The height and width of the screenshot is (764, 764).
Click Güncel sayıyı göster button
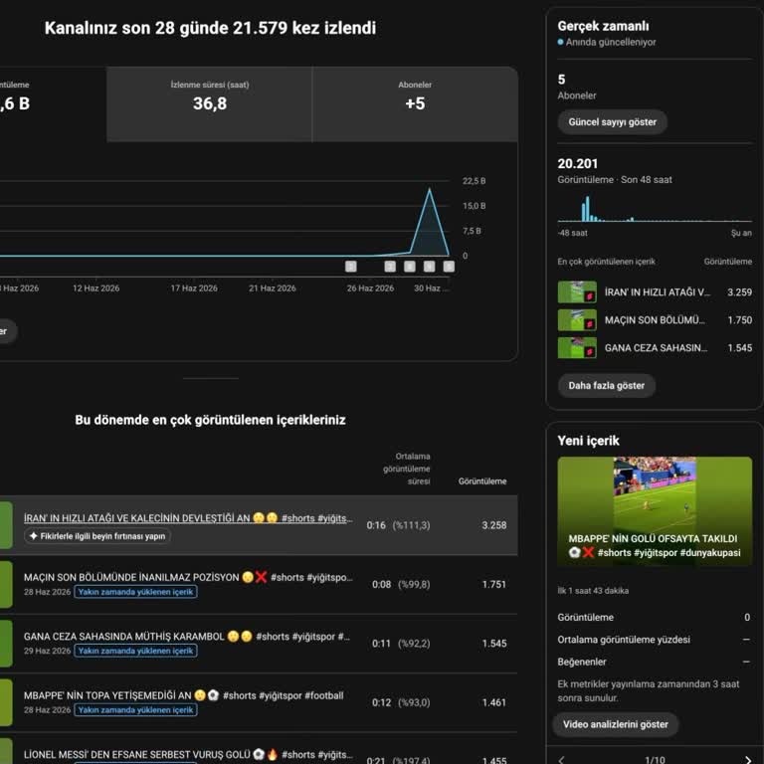click(612, 122)
